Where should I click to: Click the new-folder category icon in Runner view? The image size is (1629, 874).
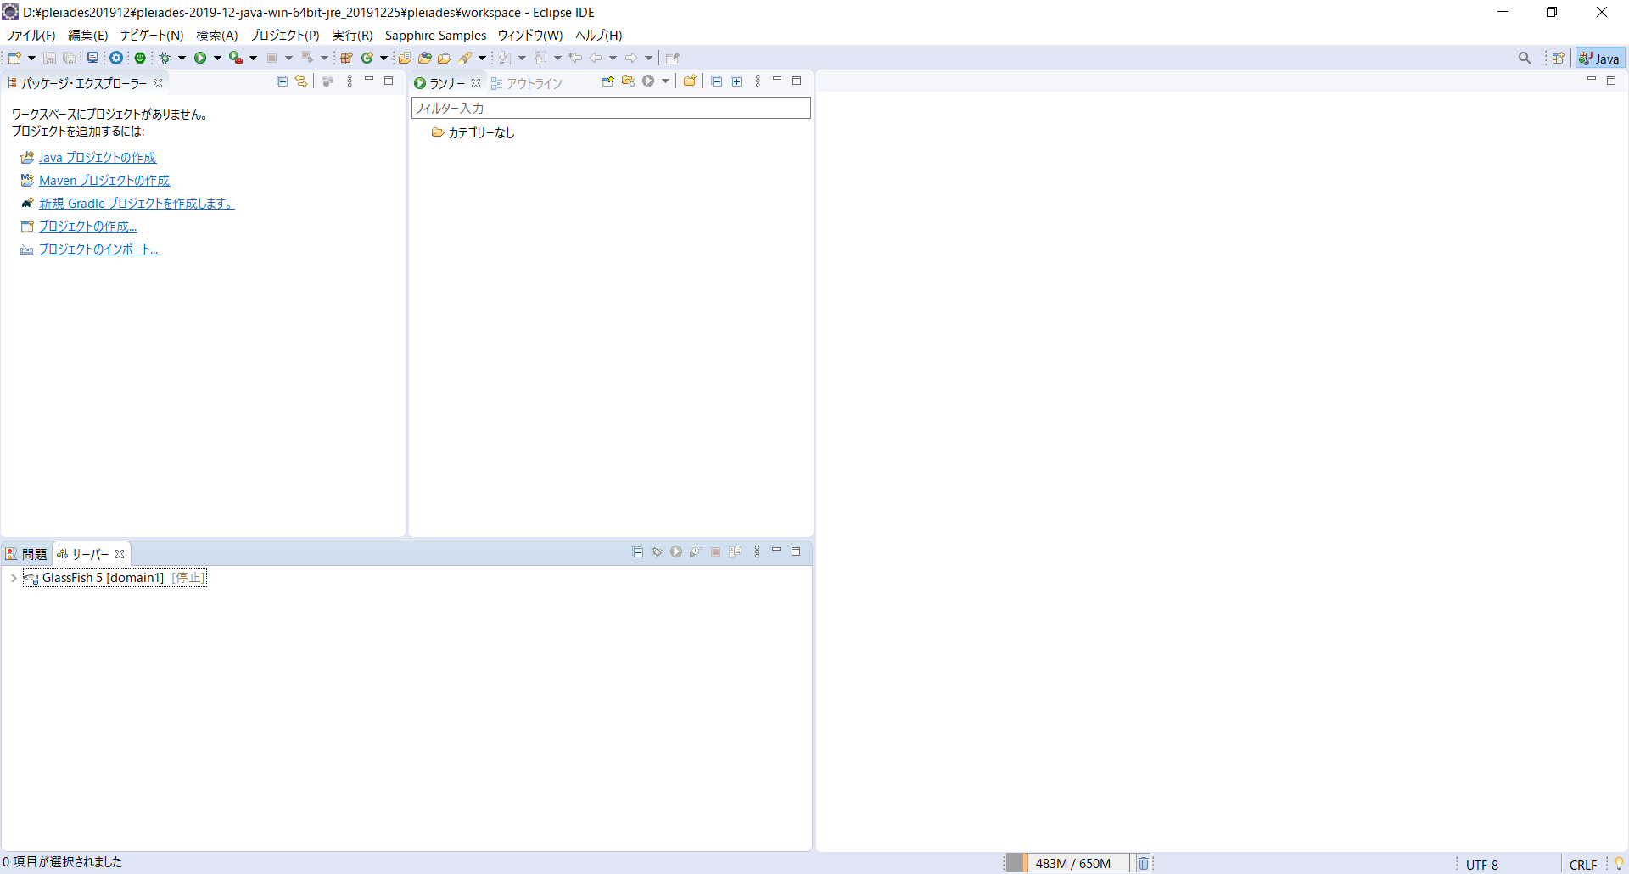pyautogui.click(x=690, y=81)
